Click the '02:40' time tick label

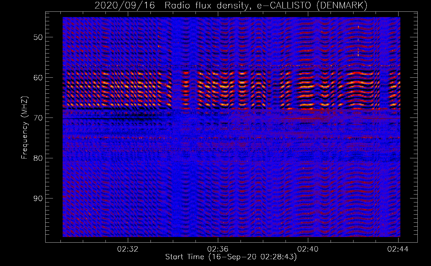pyautogui.click(x=308, y=249)
